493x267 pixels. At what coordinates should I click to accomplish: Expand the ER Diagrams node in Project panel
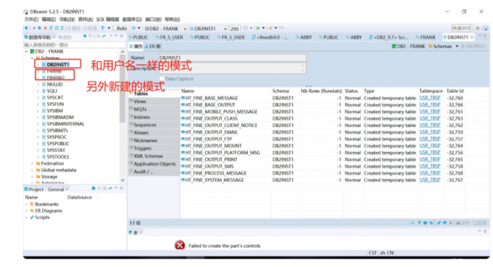pos(26,211)
